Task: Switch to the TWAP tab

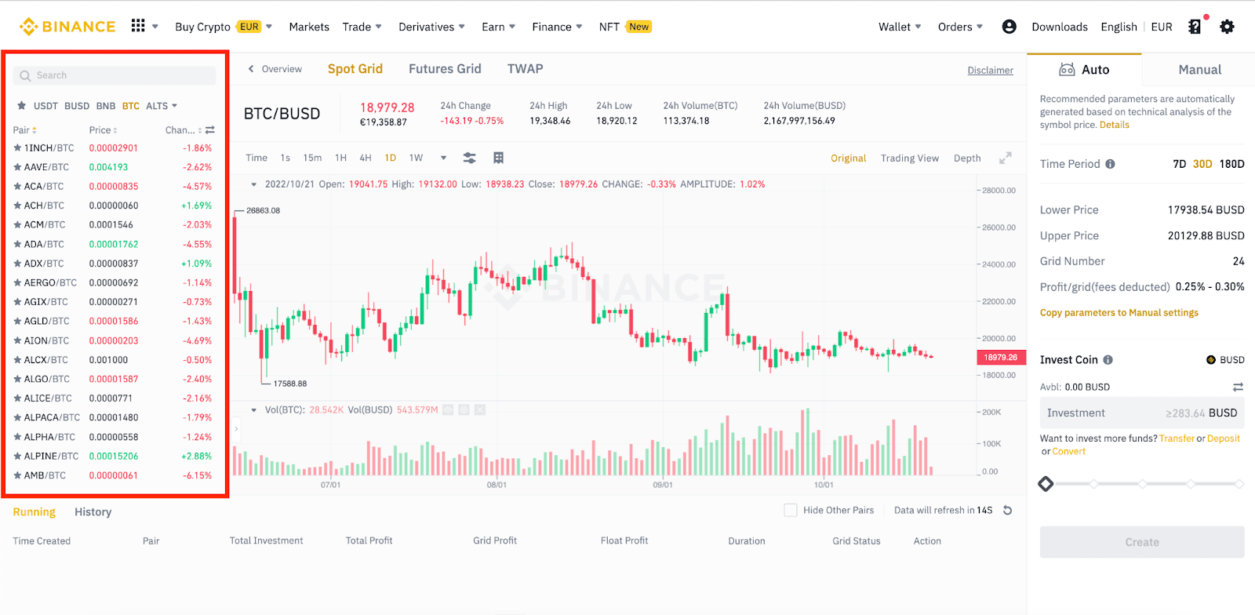Action: click(525, 69)
